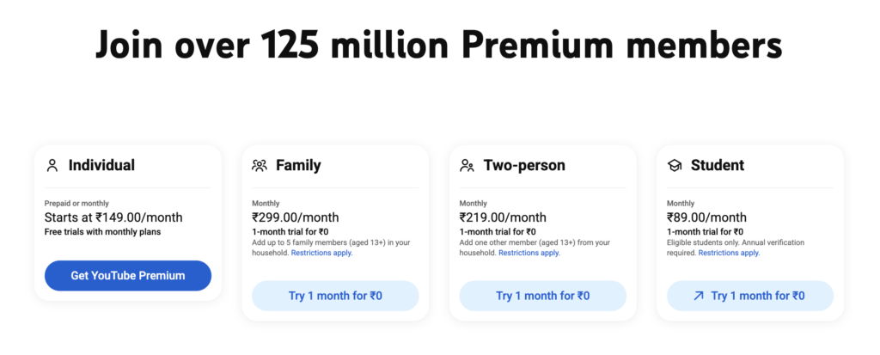
Task: Try Two-person plan for ₹0 button
Action: tap(542, 296)
